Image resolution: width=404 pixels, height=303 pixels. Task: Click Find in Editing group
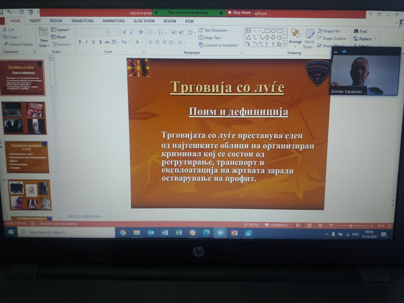point(360,31)
